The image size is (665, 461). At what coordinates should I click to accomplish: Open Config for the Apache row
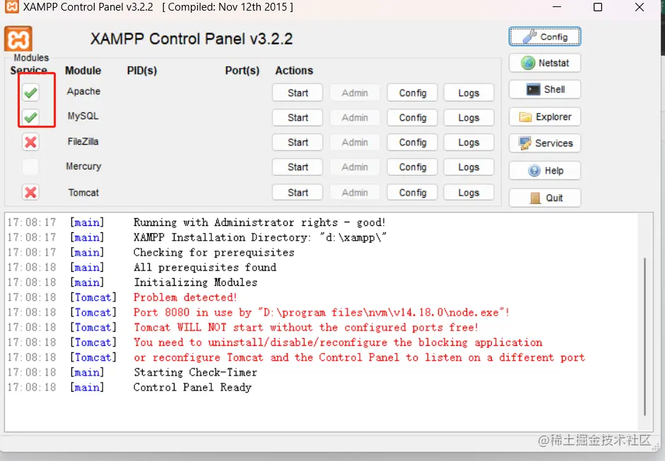click(x=412, y=92)
